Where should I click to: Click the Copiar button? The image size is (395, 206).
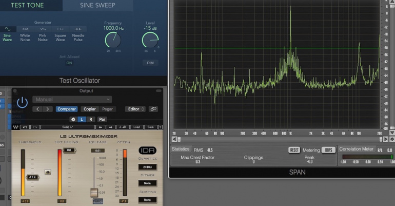[89, 109]
